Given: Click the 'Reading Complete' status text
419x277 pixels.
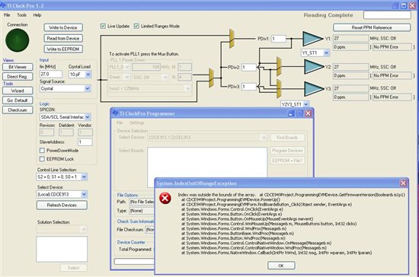Looking at the screenshot, I should tap(328, 15).
